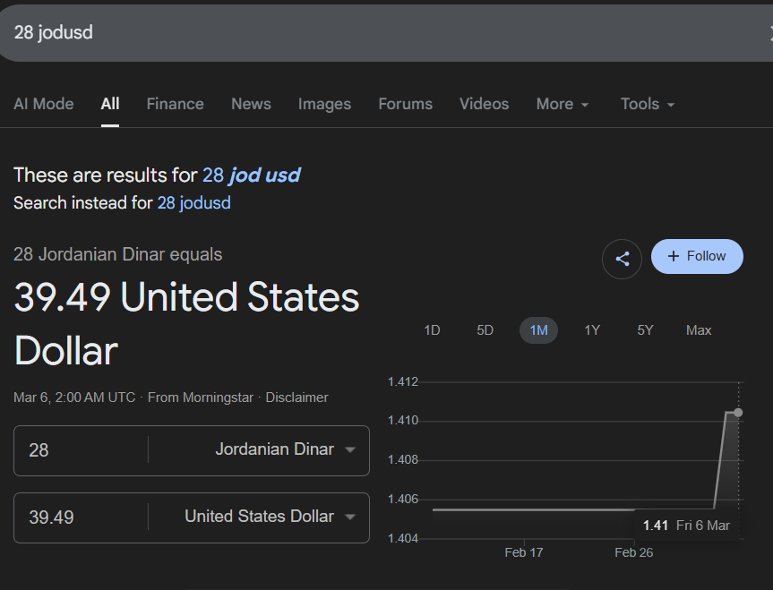The image size is (773, 590).
Task: Open the AI Mode tab
Action: click(x=44, y=104)
